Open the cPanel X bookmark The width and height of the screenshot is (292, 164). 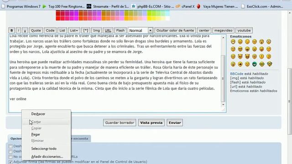[185, 6]
